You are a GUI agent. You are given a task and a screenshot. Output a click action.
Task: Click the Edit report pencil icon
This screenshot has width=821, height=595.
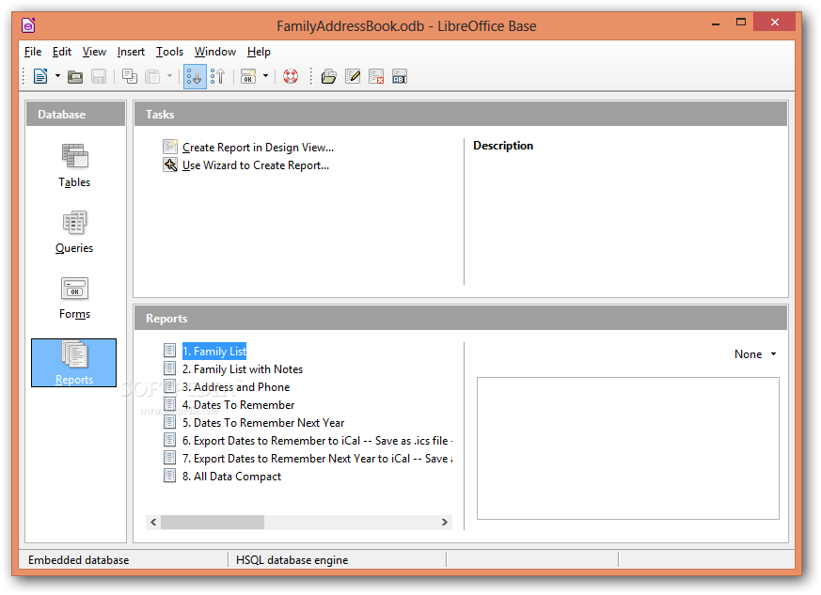[x=353, y=77]
